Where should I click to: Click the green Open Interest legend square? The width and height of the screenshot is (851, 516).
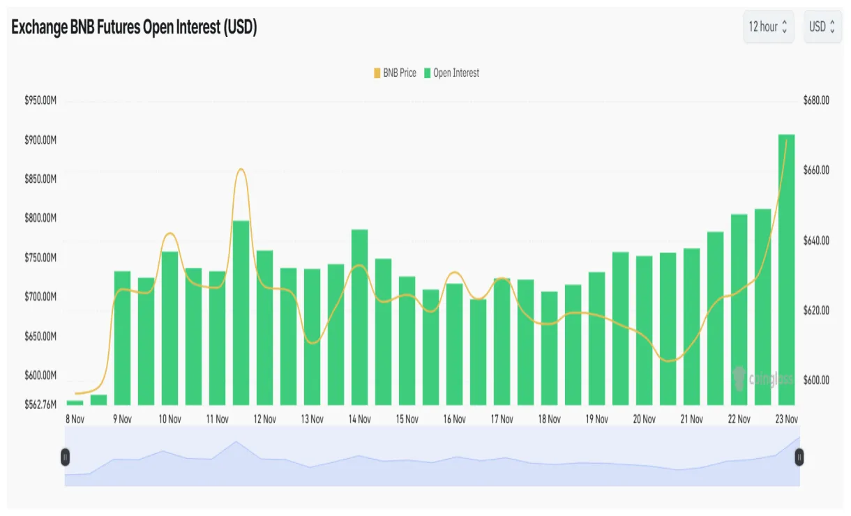[x=428, y=73]
